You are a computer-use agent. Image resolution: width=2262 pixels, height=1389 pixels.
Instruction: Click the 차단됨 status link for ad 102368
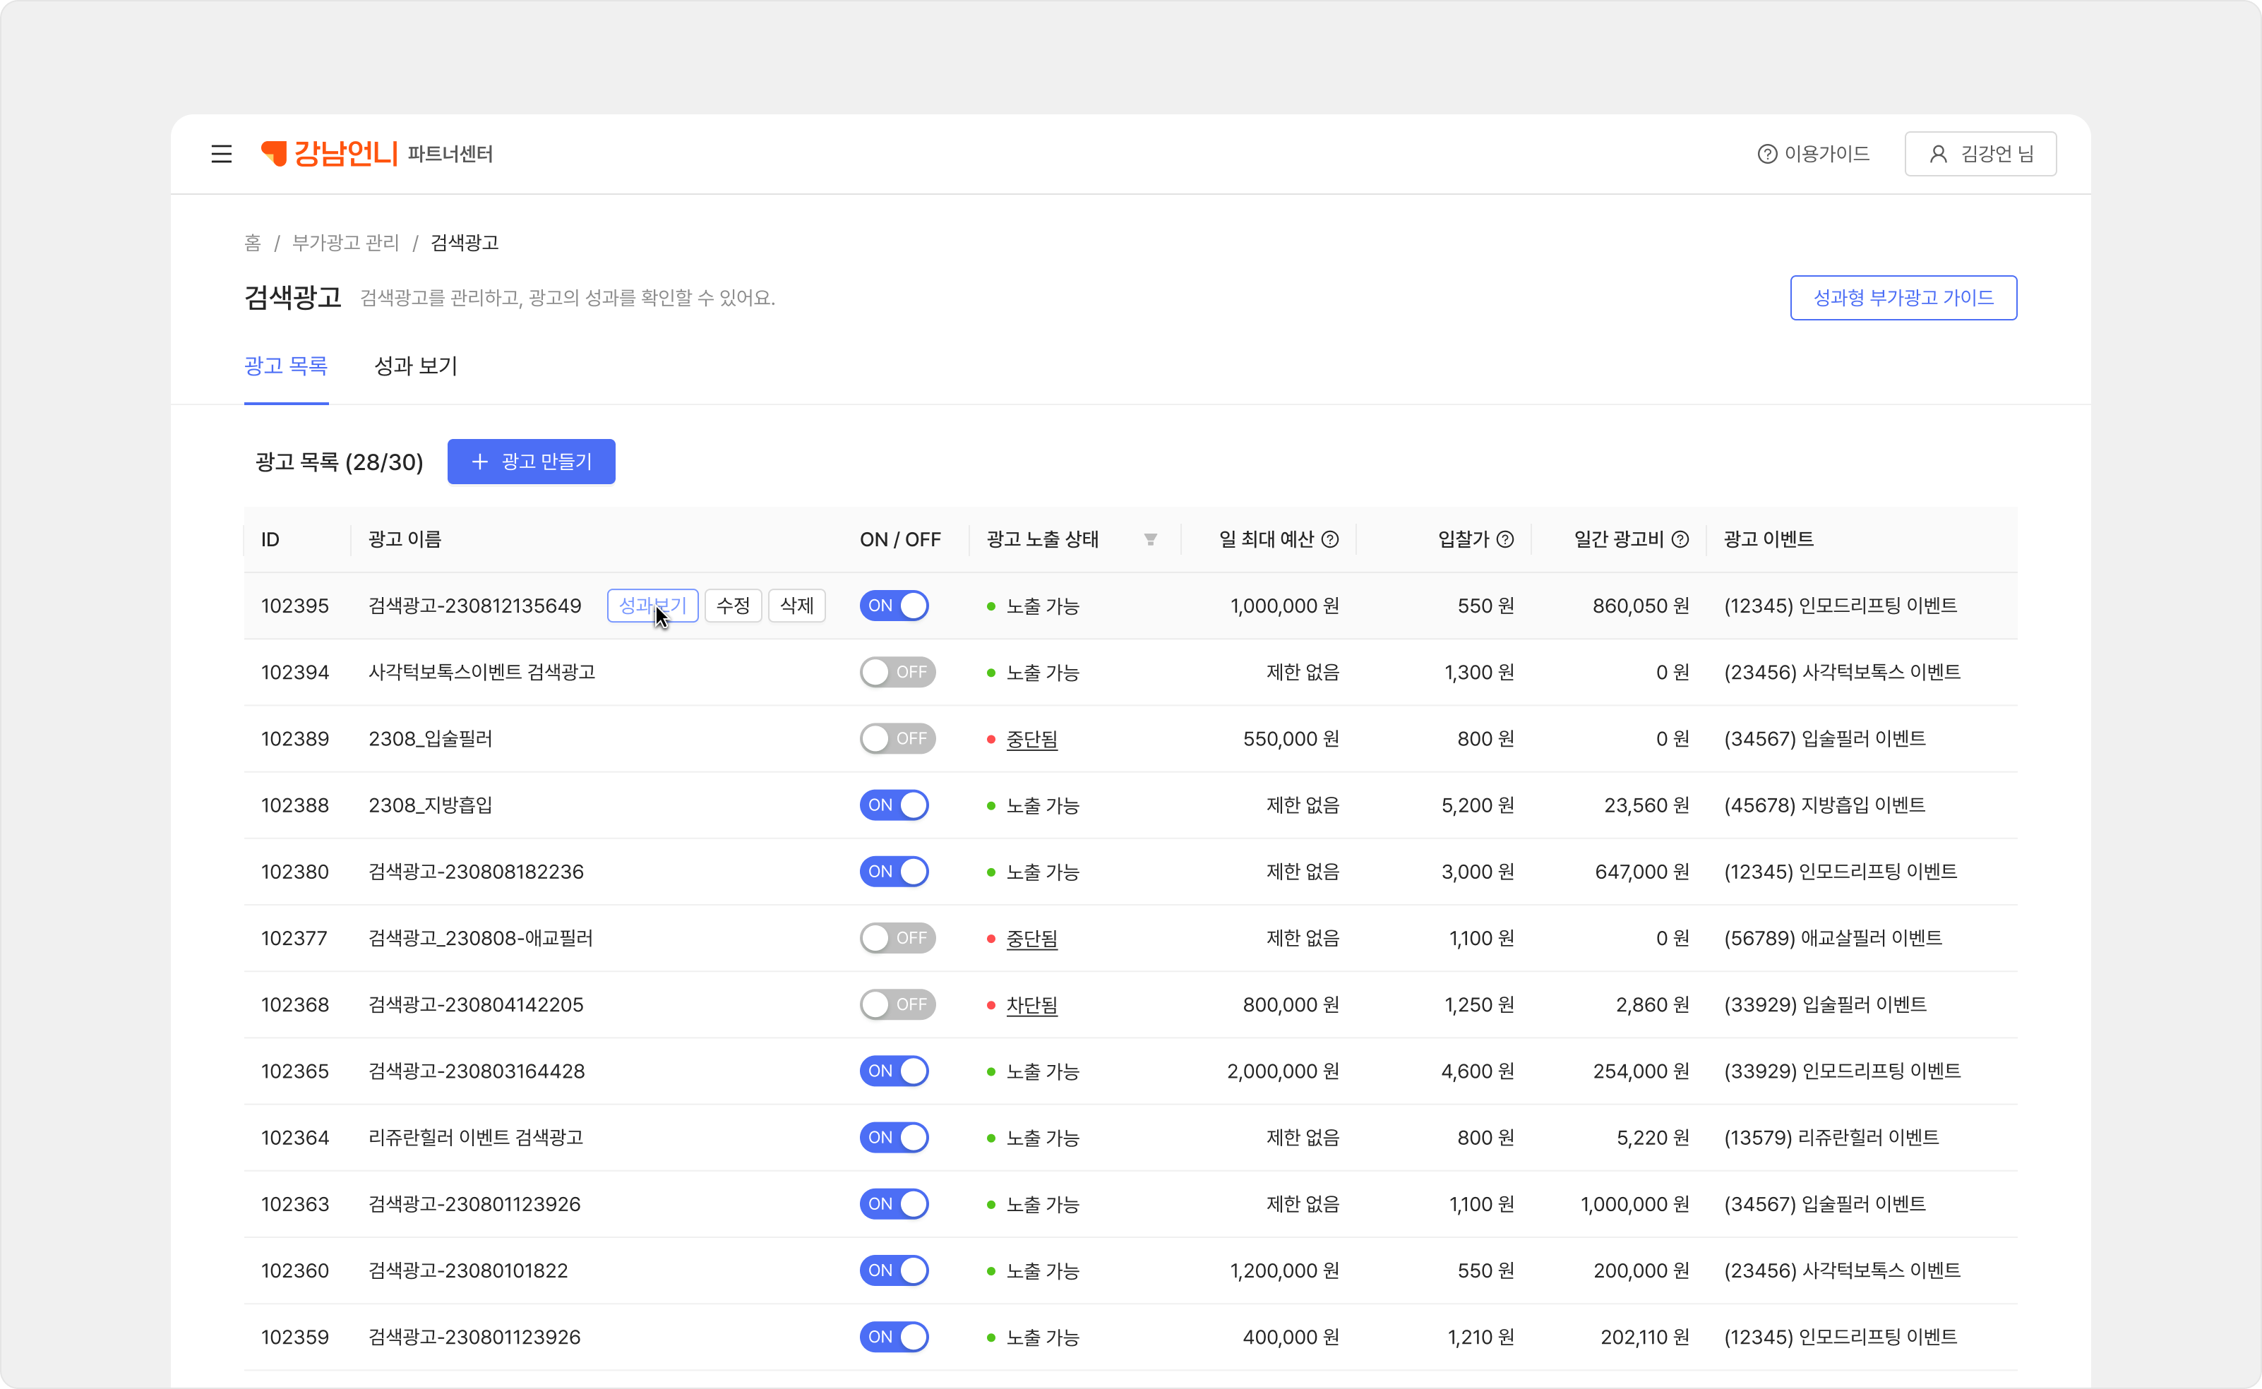point(1031,1005)
